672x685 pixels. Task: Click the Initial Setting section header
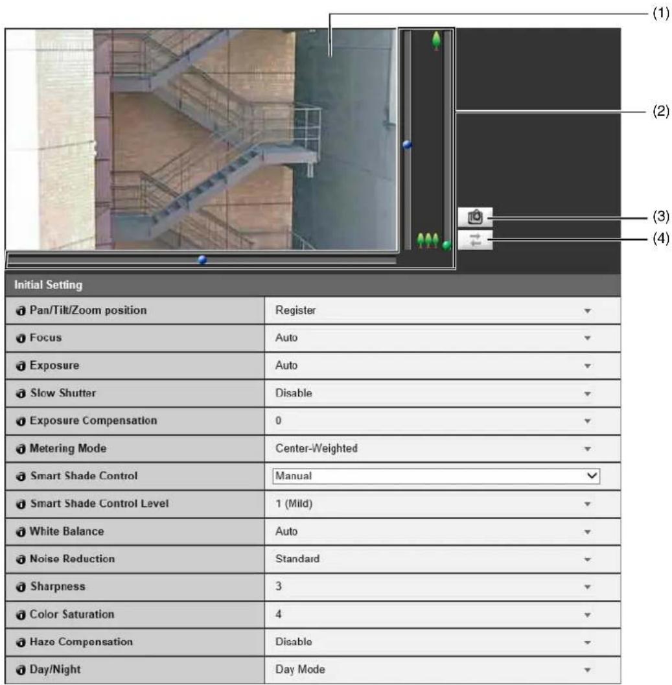tap(313, 285)
